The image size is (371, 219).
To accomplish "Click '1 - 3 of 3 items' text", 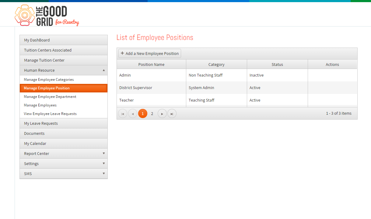I will point(339,113).
